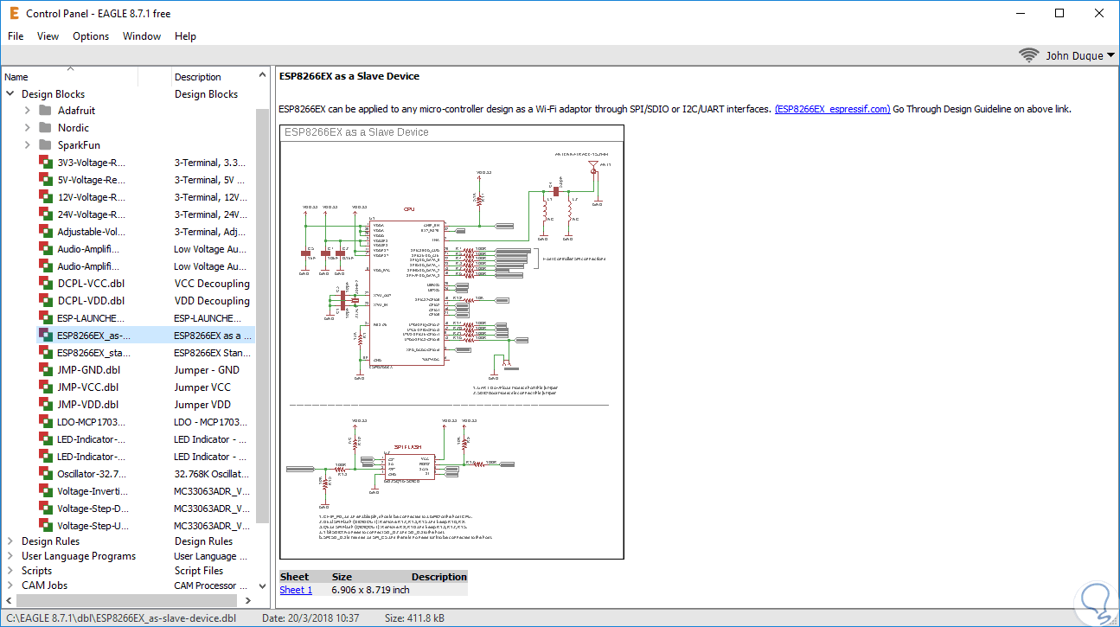This screenshot has width=1120, height=627.
Task: Click the JMP-GND.dbl block icon
Action: pyautogui.click(x=46, y=370)
